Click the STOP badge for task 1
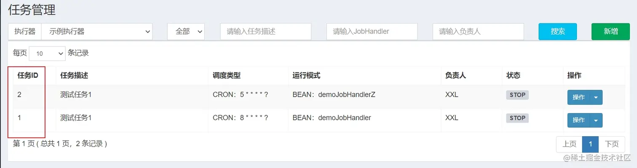 [x=517, y=118]
